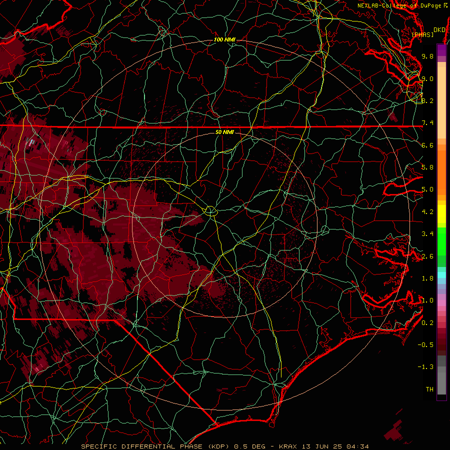The image size is (450, 450).
Task: Click the DKD label above the scale
Action: pos(439,29)
